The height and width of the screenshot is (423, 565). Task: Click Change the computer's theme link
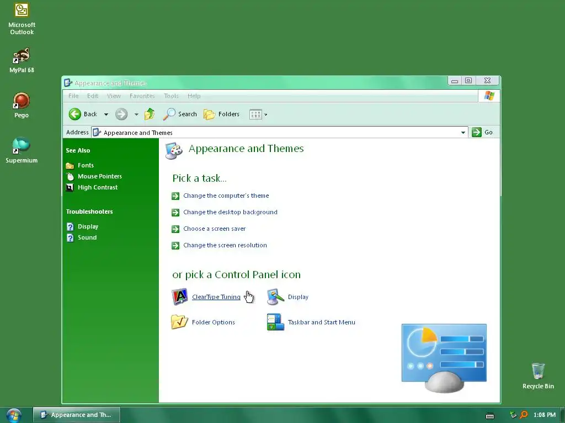click(x=226, y=196)
